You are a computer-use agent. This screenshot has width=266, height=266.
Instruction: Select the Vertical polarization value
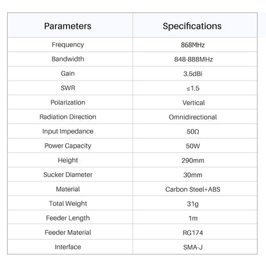pyautogui.click(x=193, y=103)
